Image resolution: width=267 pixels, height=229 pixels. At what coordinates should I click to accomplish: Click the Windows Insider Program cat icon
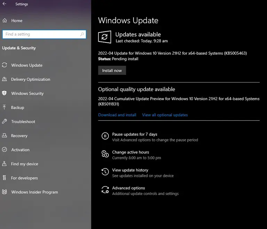[5, 192]
